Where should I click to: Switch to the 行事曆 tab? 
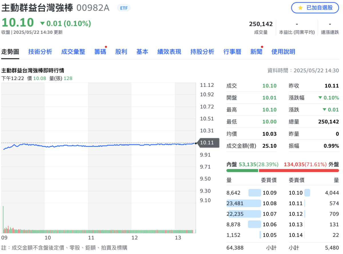coord(232,52)
